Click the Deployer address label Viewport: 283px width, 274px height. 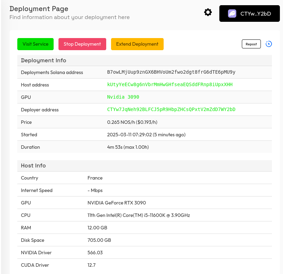pos(40,110)
